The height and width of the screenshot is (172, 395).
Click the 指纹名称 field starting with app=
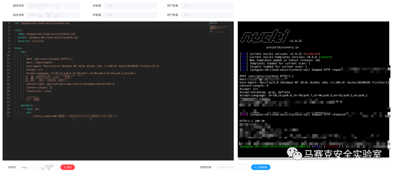(53, 6)
